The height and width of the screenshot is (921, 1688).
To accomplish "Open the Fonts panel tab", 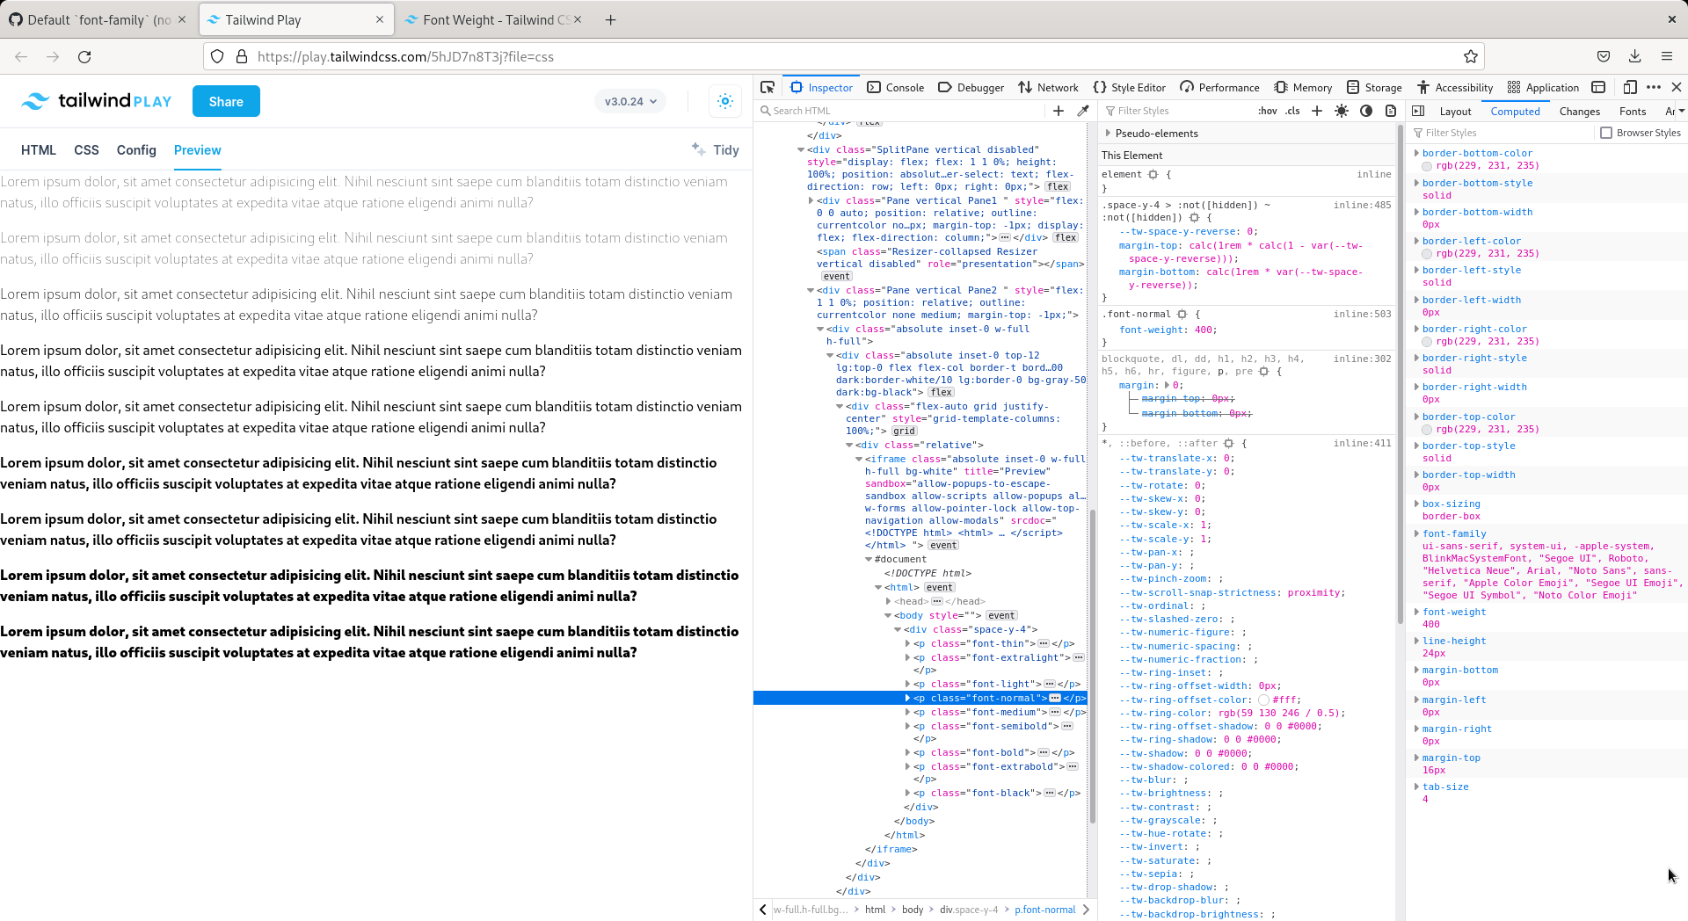I will [1633, 112].
